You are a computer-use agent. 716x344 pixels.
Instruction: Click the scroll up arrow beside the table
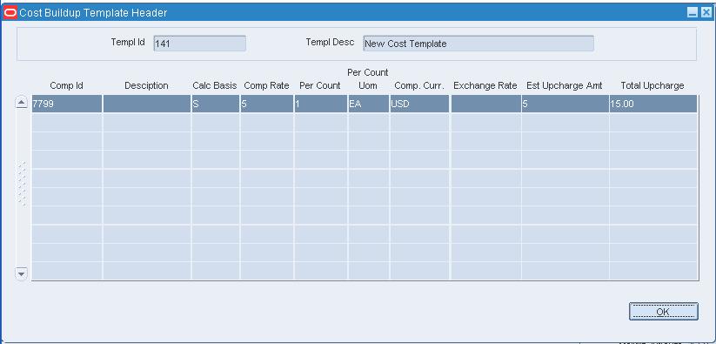pyautogui.click(x=22, y=103)
